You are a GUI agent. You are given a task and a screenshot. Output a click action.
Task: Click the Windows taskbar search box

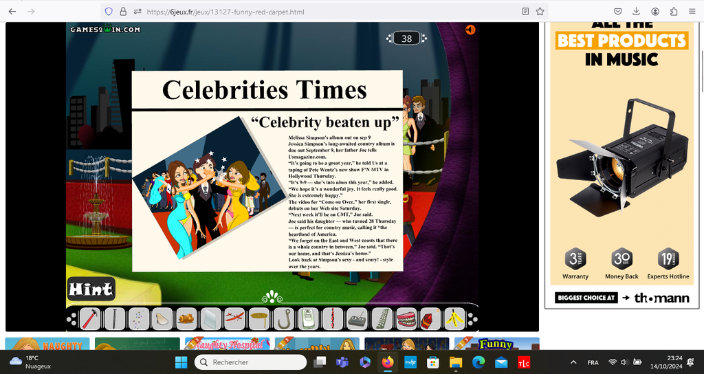(x=250, y=362)
